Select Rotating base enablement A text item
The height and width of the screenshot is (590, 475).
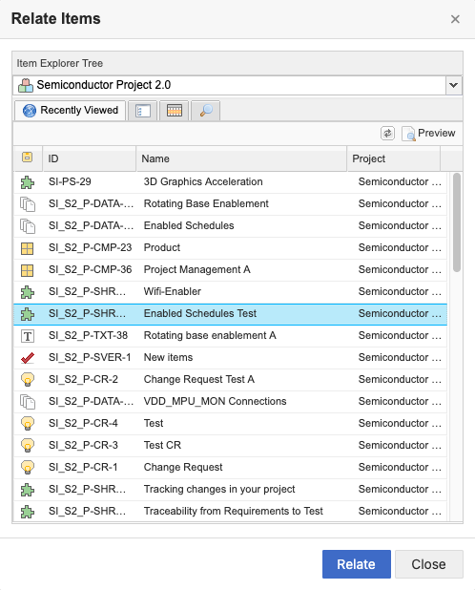tap(210, 335)
